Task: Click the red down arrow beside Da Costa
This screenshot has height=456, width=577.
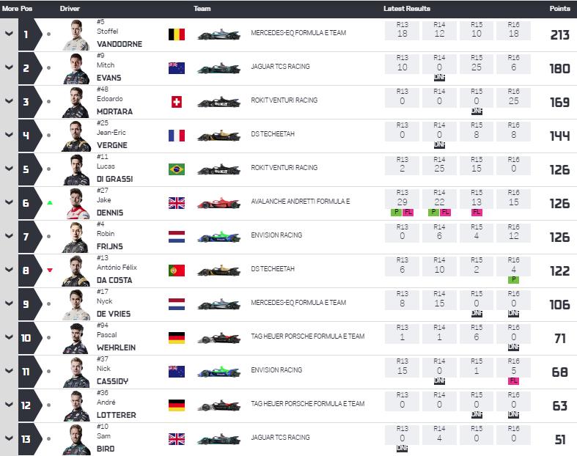Action: [x=50, y=270]
